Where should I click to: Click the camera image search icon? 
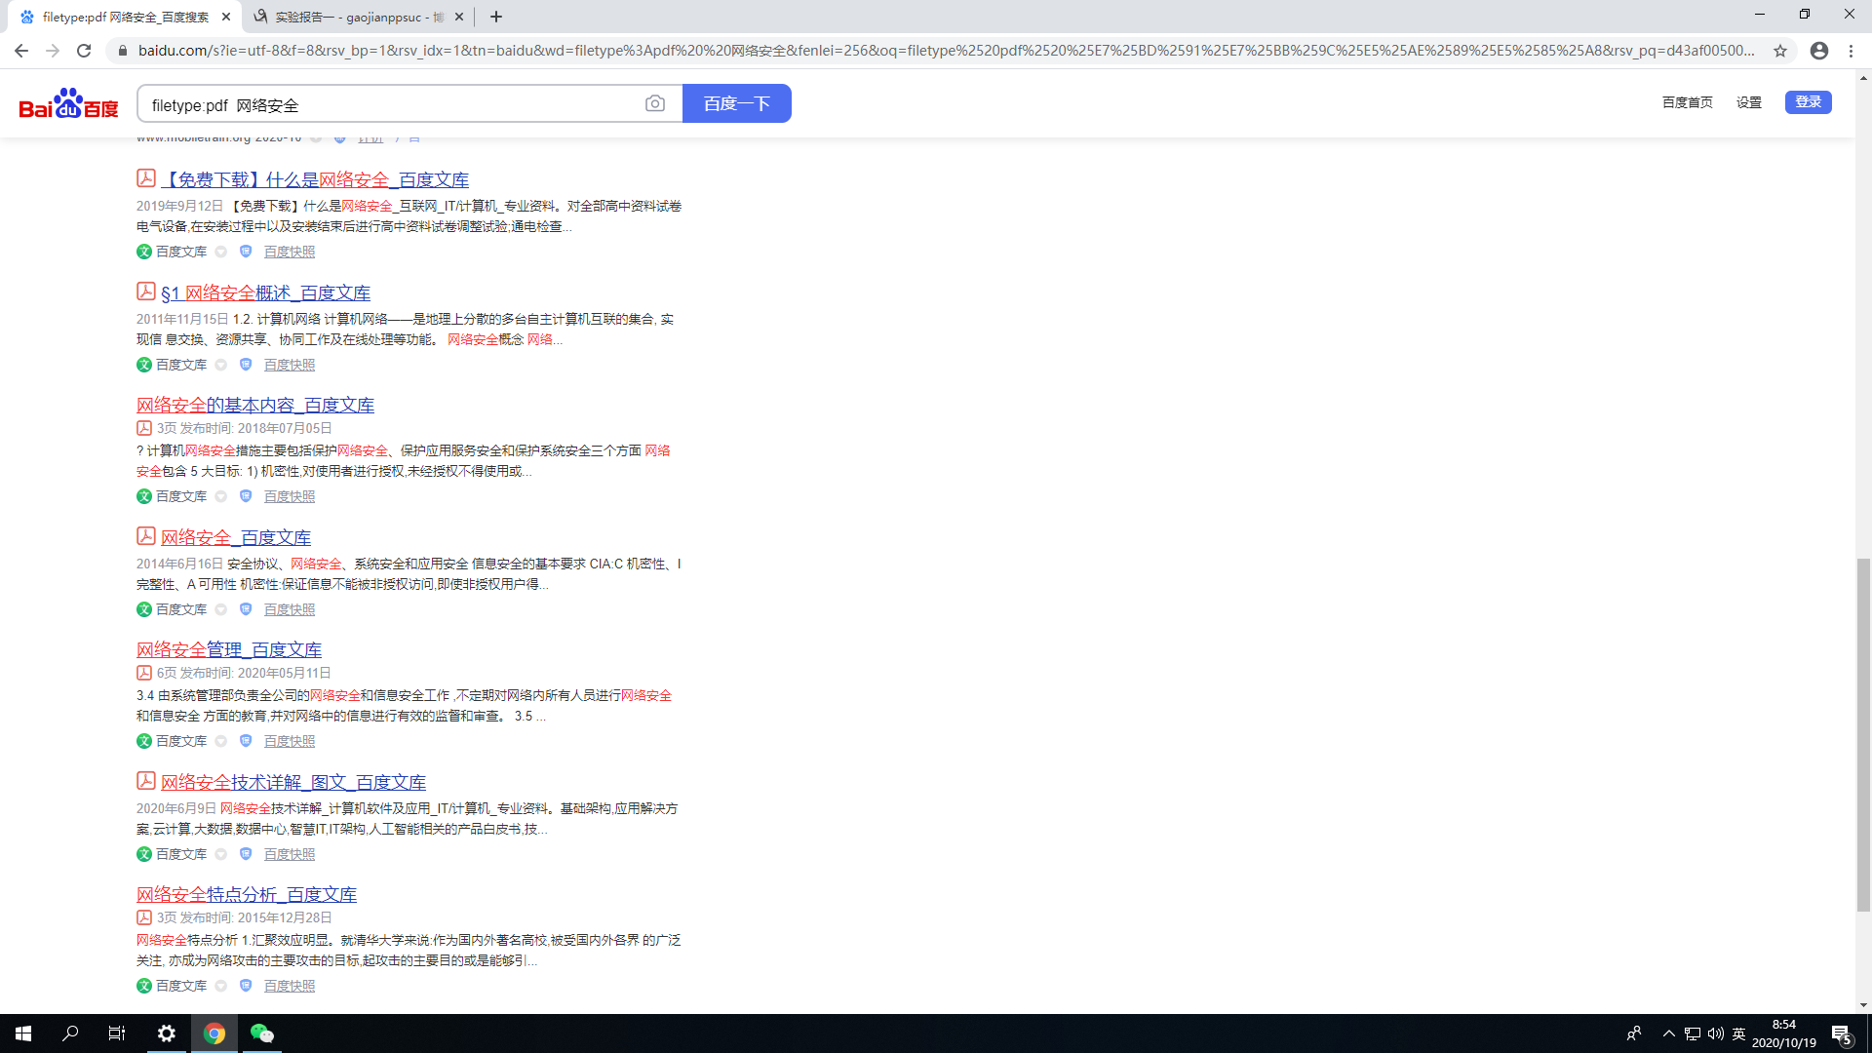pyautogui.click(x=655, y=103)
